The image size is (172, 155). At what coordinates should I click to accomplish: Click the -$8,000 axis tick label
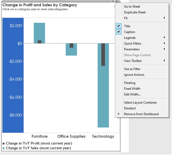pos(15,115)
